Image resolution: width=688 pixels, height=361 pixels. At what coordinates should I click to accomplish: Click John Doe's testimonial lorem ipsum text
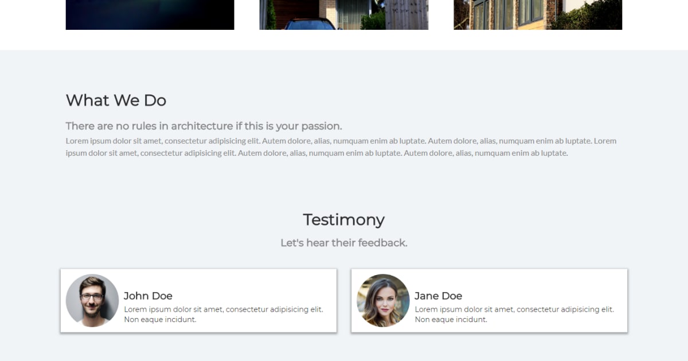pos(224,314)
